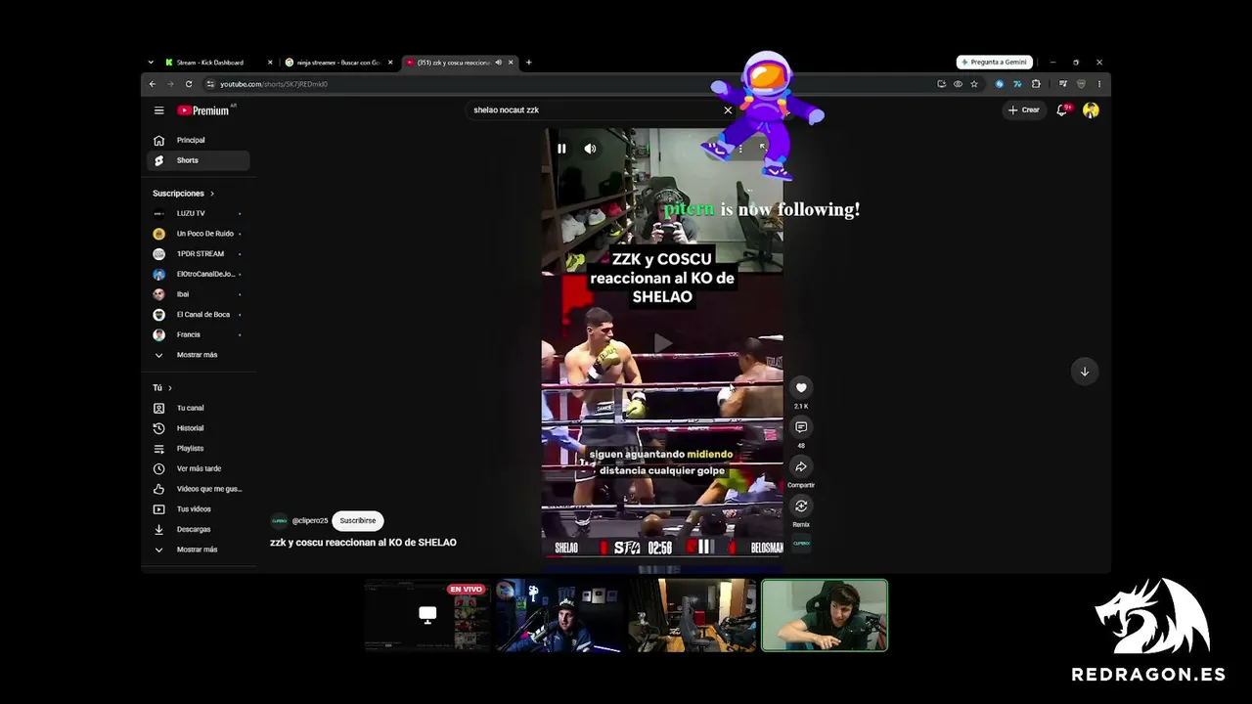Open Tu canal
1252x704 pixels.
click(x=199, y=408)
